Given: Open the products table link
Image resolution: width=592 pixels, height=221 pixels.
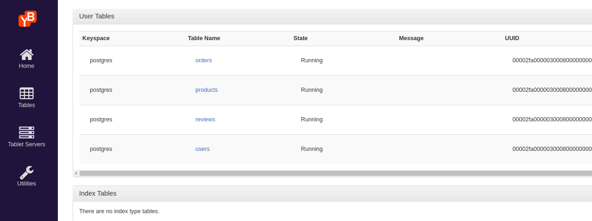Looking at the screenshot, I should click(206, 90).
